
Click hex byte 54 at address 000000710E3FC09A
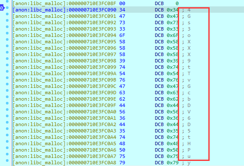[x=122, y=73]
